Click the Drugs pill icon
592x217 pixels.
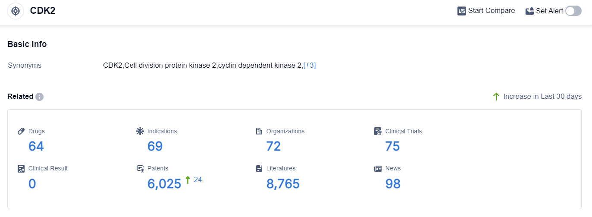coord(21,131)
